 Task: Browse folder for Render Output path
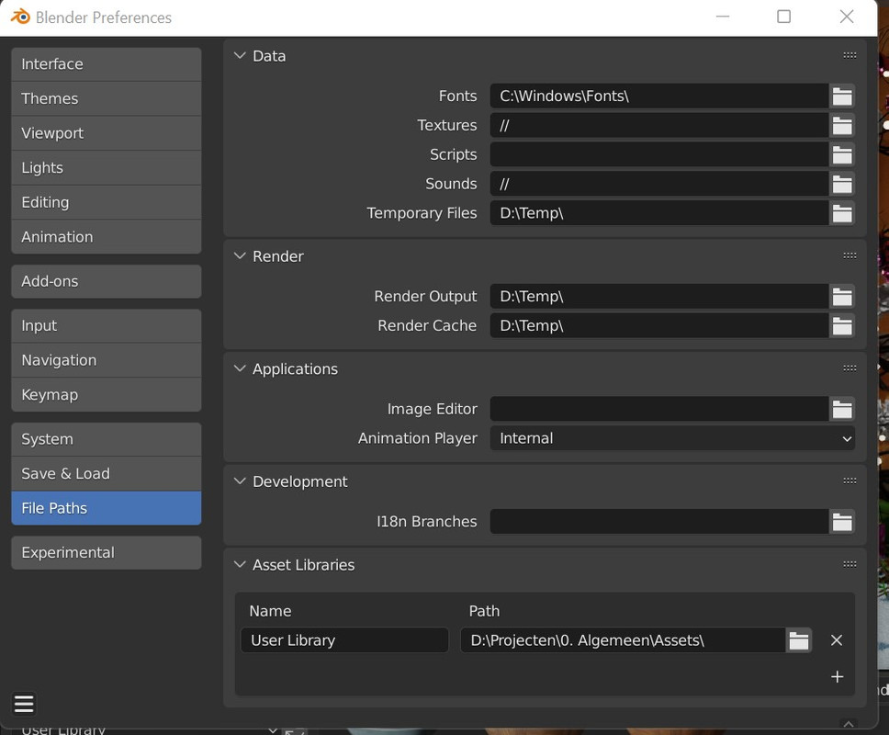[x=842, y=297]
